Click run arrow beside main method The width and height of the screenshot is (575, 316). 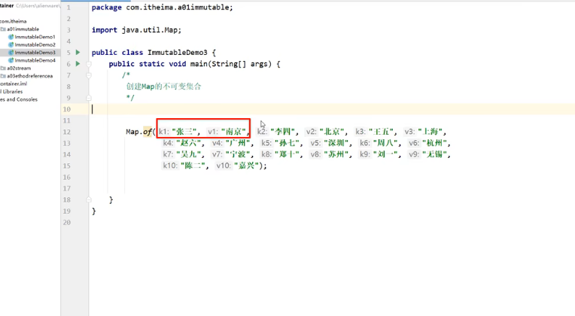78,64
